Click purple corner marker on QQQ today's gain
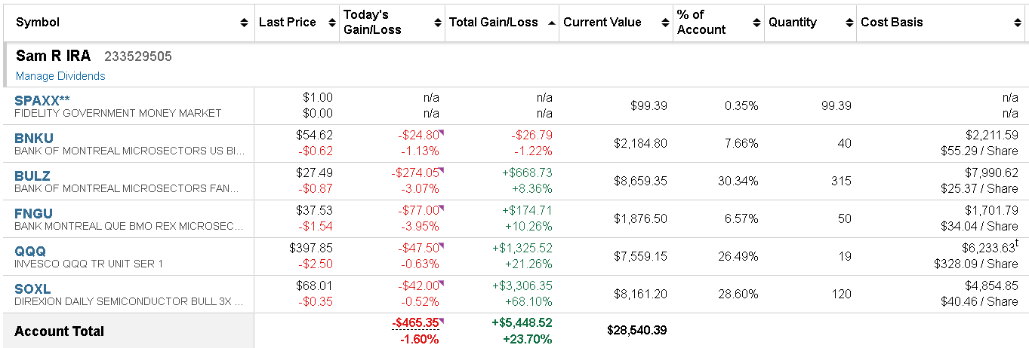The image size is (1029, 348). (x=442, y=246)
